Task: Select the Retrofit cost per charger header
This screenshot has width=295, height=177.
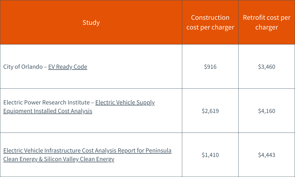Action: [x=267, y=22]
